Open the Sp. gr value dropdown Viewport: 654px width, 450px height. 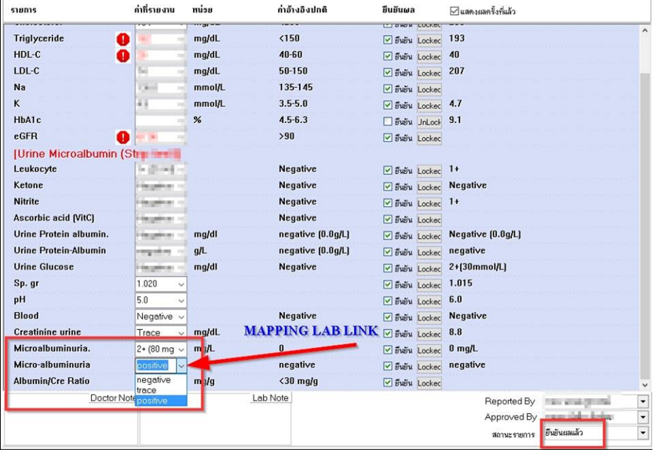[181, 284]
